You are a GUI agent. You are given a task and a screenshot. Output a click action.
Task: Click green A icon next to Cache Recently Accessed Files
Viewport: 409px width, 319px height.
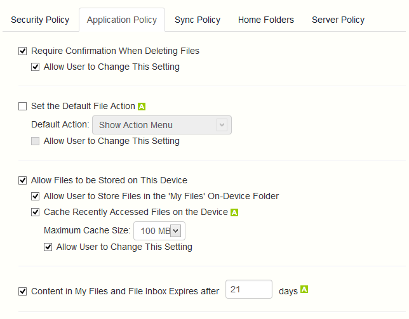click(234, 212)
